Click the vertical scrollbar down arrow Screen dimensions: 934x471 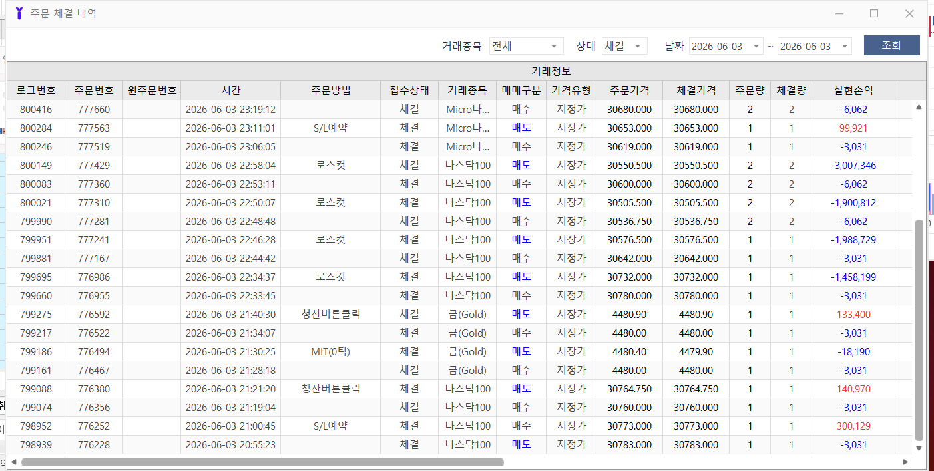click(919, 448)
